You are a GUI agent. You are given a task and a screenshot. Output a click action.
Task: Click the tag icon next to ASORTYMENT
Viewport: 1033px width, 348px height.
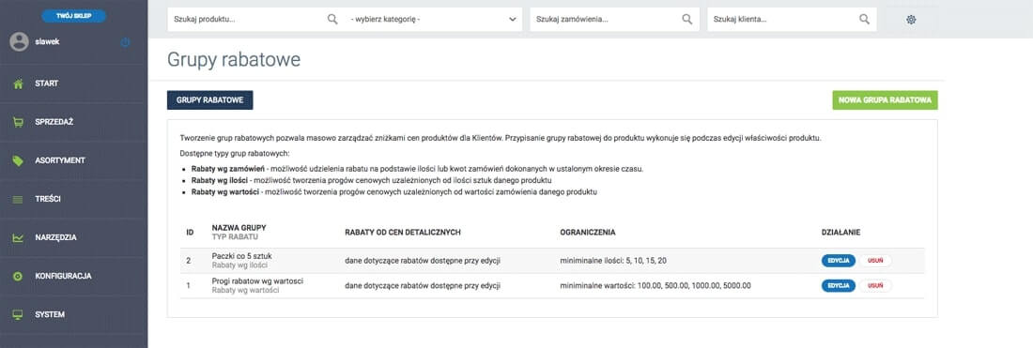point(19,160)
